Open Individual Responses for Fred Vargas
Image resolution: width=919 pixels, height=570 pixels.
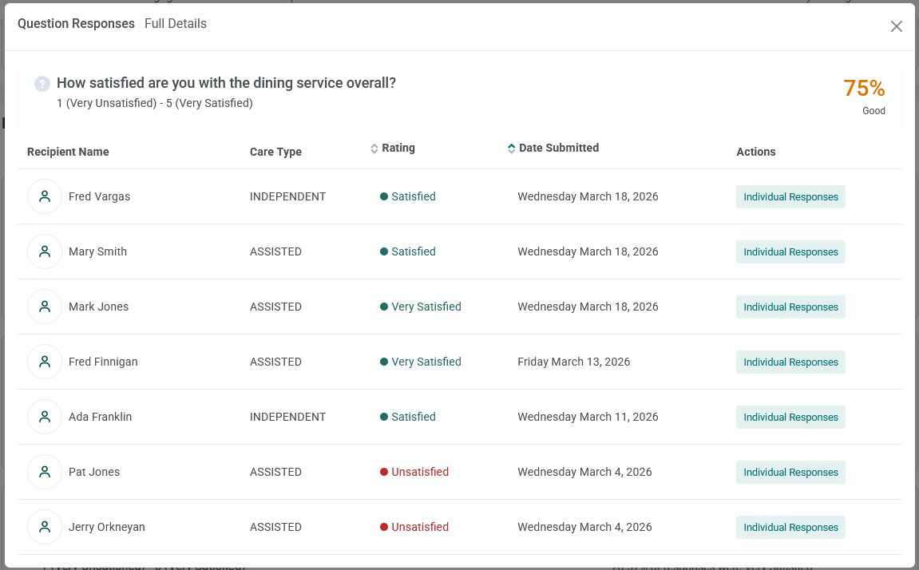[x=790, y=197]
